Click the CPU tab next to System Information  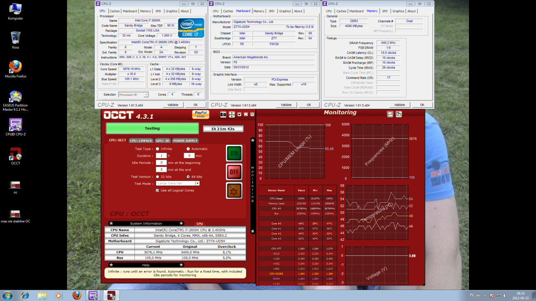[x=200, y=224]
